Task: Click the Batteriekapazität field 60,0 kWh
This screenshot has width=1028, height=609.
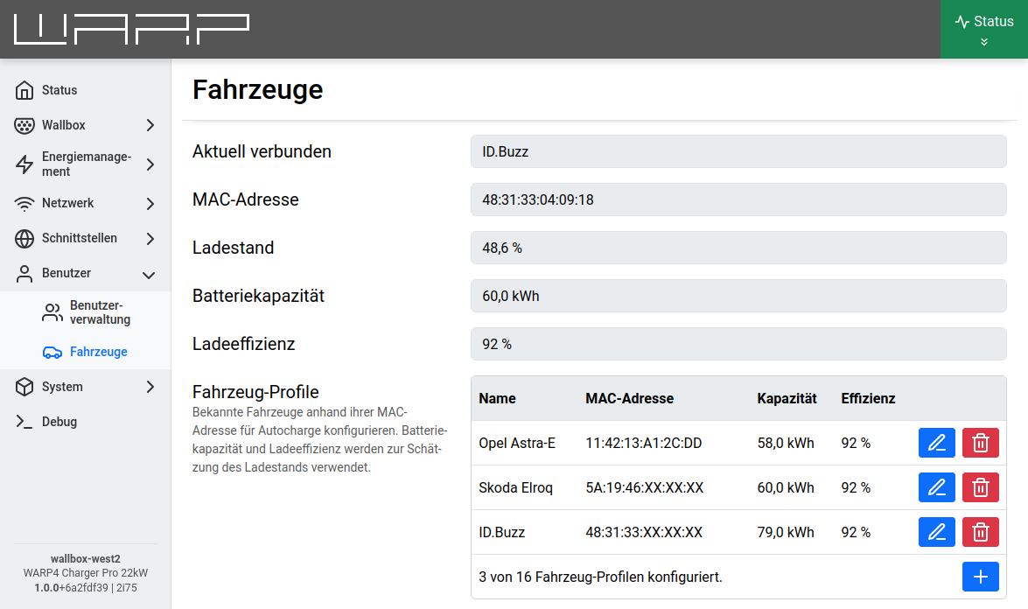Action: tap(738, 296)
